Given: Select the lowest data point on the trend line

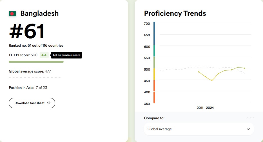Looking at the screenshot, I should (212, 80).
